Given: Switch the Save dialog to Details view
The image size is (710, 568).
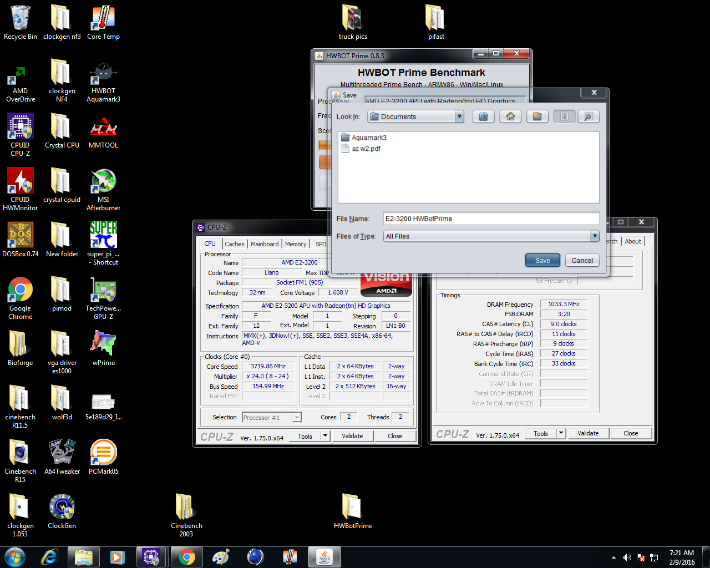Looking at the screenshot, I should (589, 116).
